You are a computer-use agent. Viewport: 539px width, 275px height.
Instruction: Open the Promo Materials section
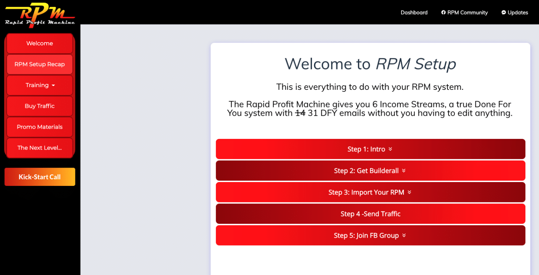(x=39, y=127)
